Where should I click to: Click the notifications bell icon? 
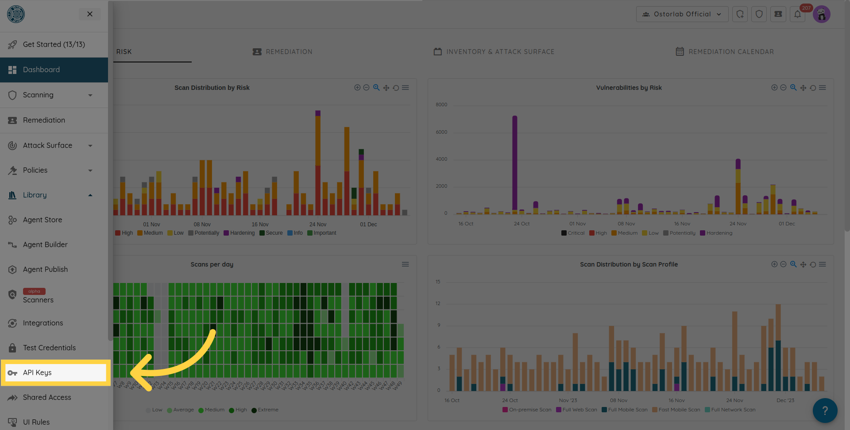pos(797,14)
